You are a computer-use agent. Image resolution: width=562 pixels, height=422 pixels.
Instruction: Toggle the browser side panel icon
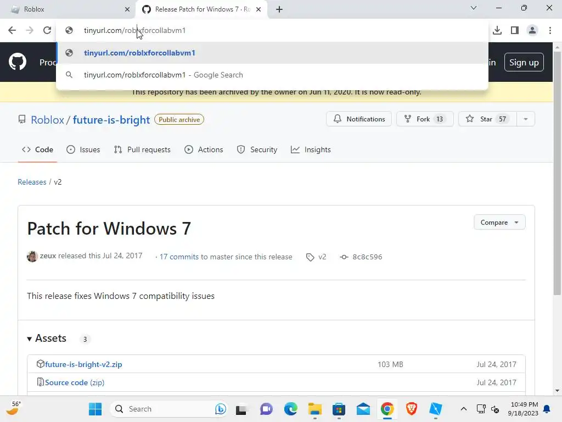(515, 30)
